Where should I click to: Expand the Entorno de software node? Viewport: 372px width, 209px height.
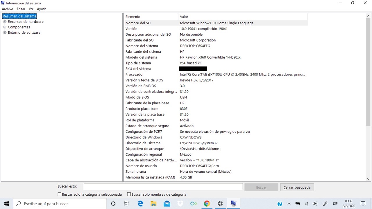pyautogui.click(x=5, y=33)
